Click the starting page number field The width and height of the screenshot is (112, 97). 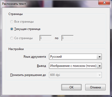click(x=46, y=38)
